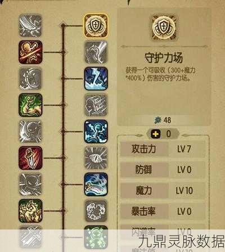Select the 暴击率 attribute row
This screenshot has height=252, width=225.
click(x=163, y=211)
